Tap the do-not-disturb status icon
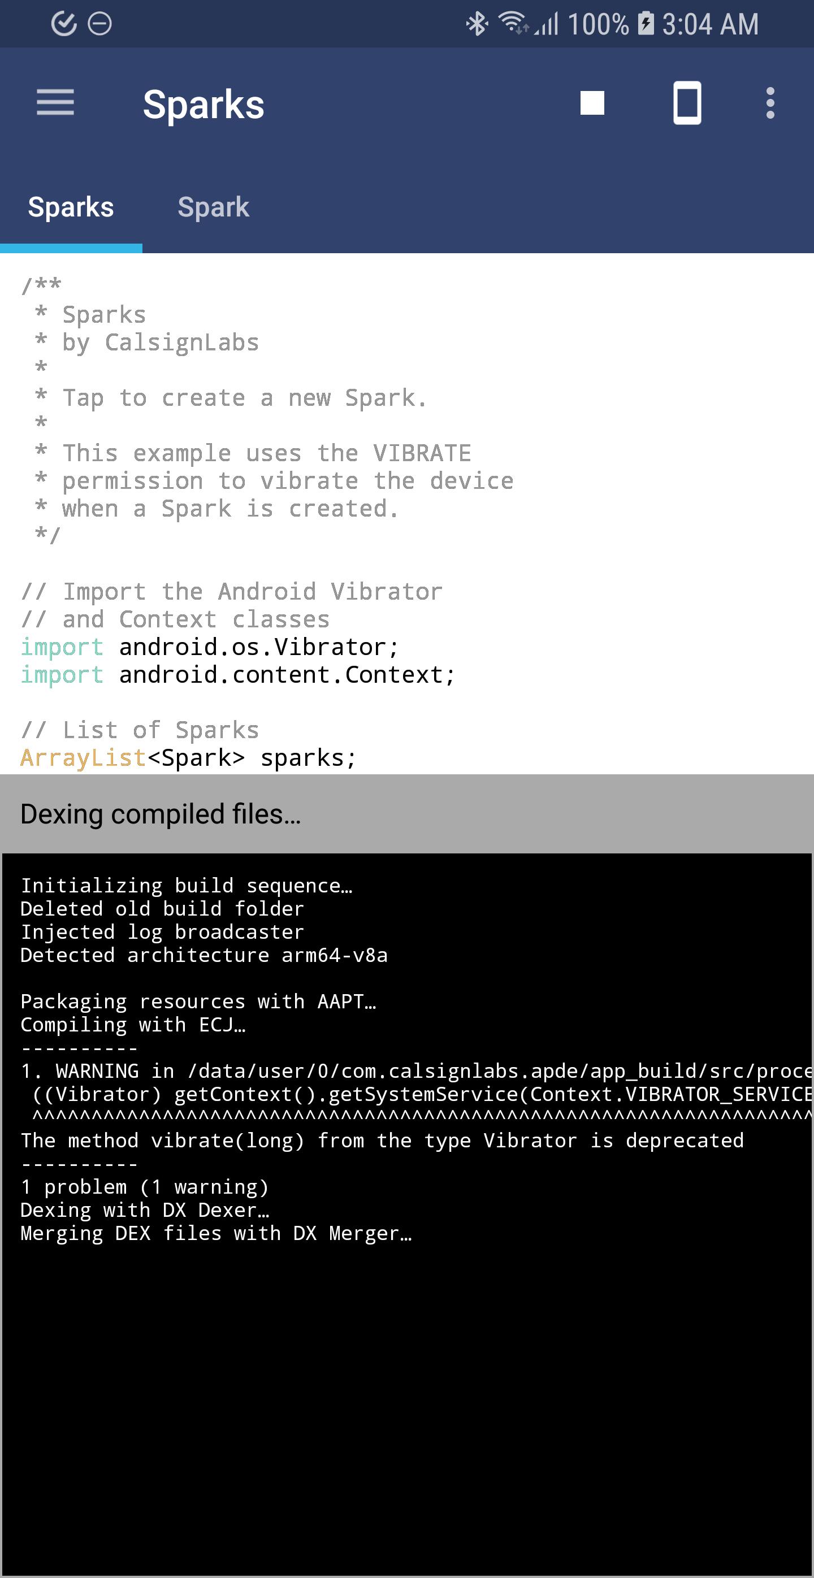This screenshot has height=1578, width=814. coord(100,24)
